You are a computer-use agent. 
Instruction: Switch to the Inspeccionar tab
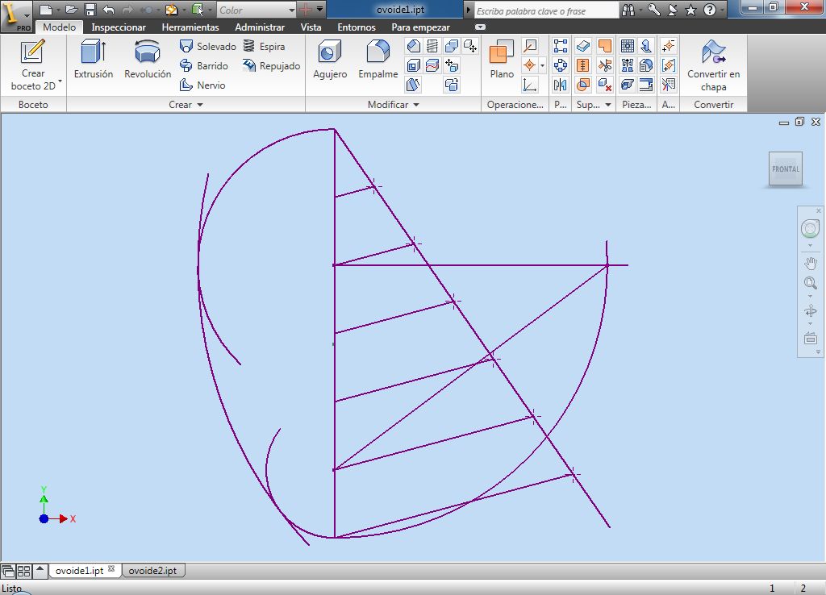[119, 27]
